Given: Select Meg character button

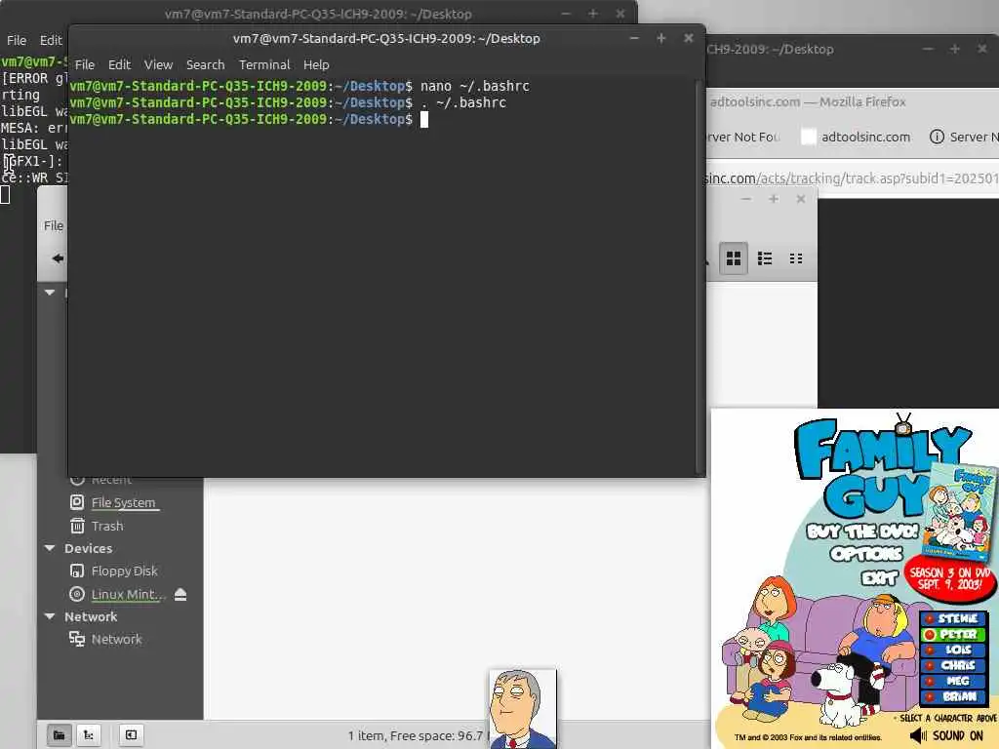Looking at the screenshot, I should (953, 681).
